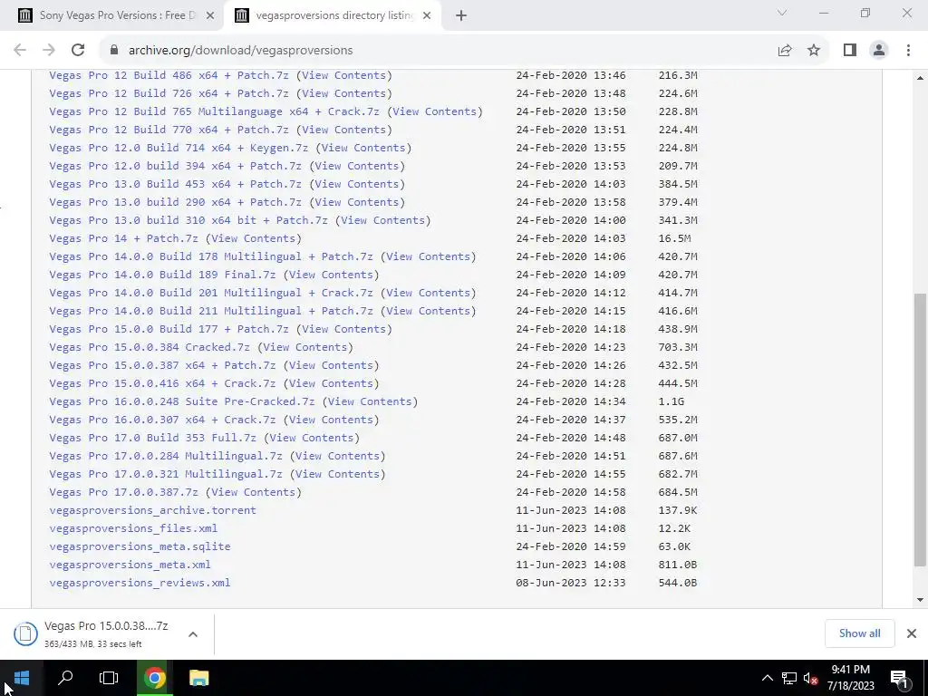Viewport: 928px width, 696px height.
Task: Select the 1.1G file size text
Action: point(672,401)
